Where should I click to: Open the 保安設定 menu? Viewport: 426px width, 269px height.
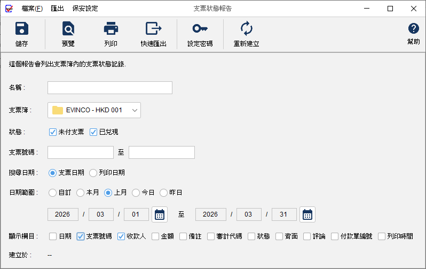(85, 9)
